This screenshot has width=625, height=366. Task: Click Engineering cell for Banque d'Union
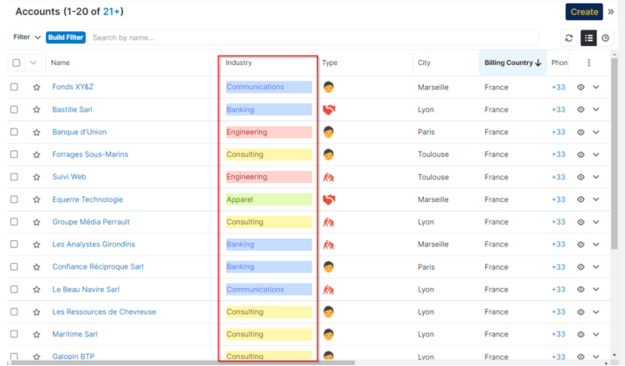point(269,132)
